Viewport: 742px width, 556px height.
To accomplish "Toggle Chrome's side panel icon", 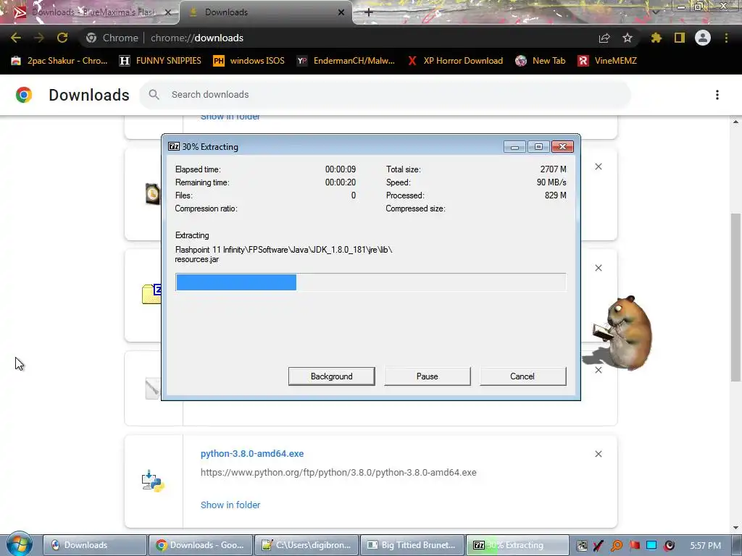I will (x=680, y=38).
